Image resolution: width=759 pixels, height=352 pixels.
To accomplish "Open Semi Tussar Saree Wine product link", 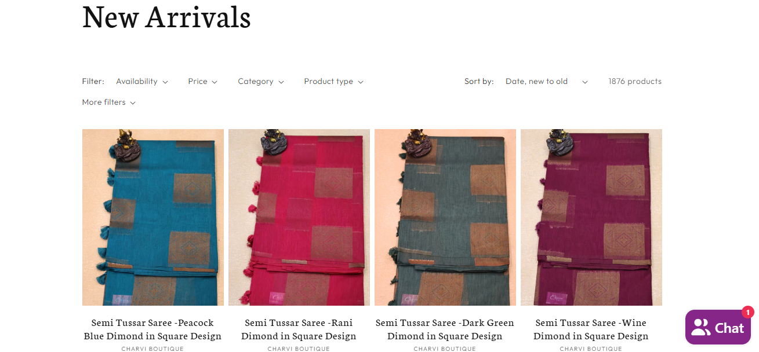I will click(591, 329).
